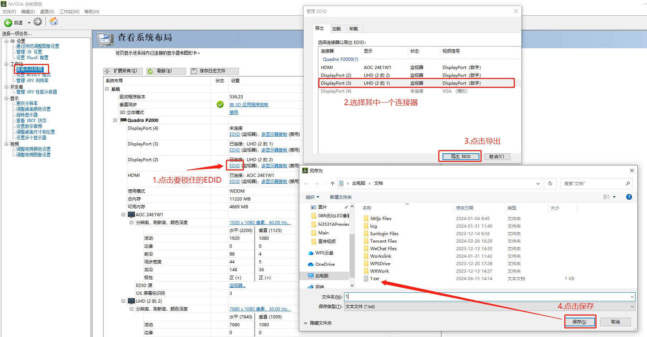Go back in the Save As dialog

click(x=306, y=184)
